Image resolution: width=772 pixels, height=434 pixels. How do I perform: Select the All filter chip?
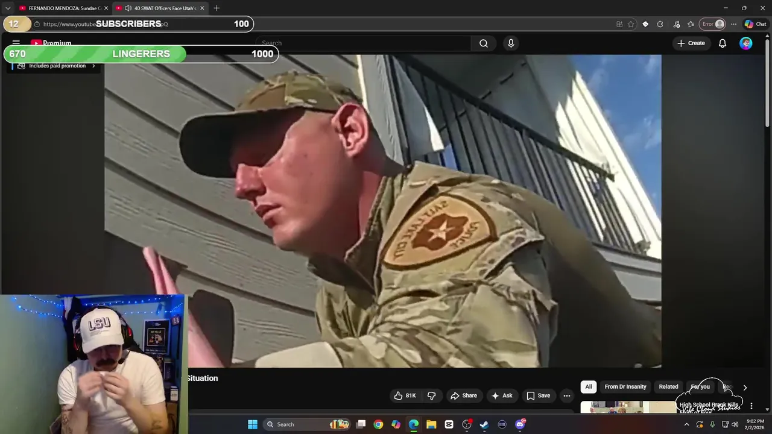589,387
